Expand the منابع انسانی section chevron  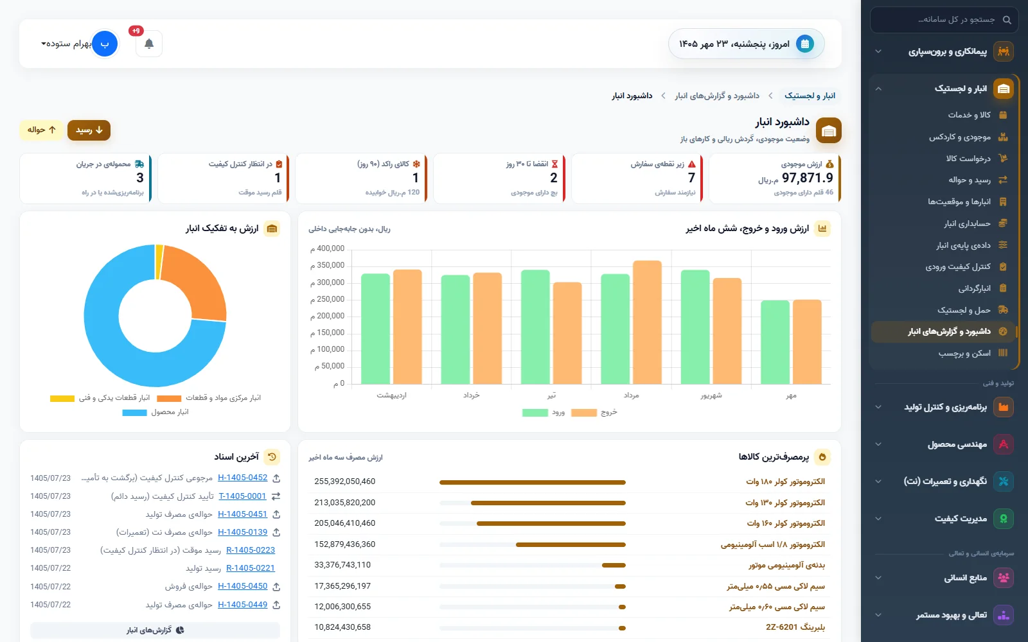878,578
